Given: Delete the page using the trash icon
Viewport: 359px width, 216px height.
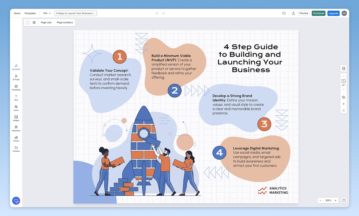Looking at the screenshot, I should 343,110.
